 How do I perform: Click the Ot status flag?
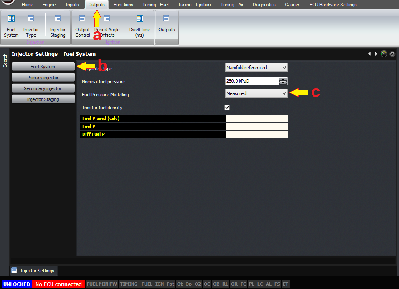[180, 284]
